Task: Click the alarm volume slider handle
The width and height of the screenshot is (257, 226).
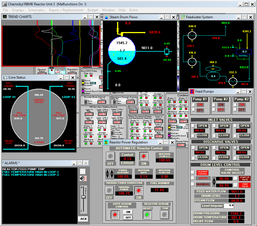Action: pos(84,197)
